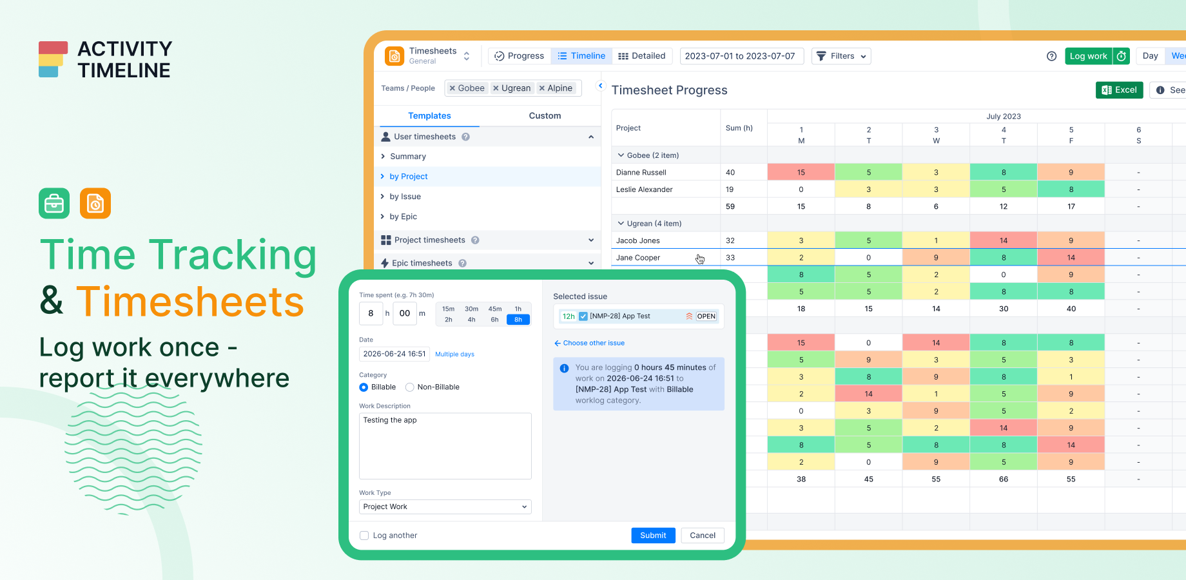Collapse the User timesheets section
The width and height of the screenshot is (1186, 580).
591,137
